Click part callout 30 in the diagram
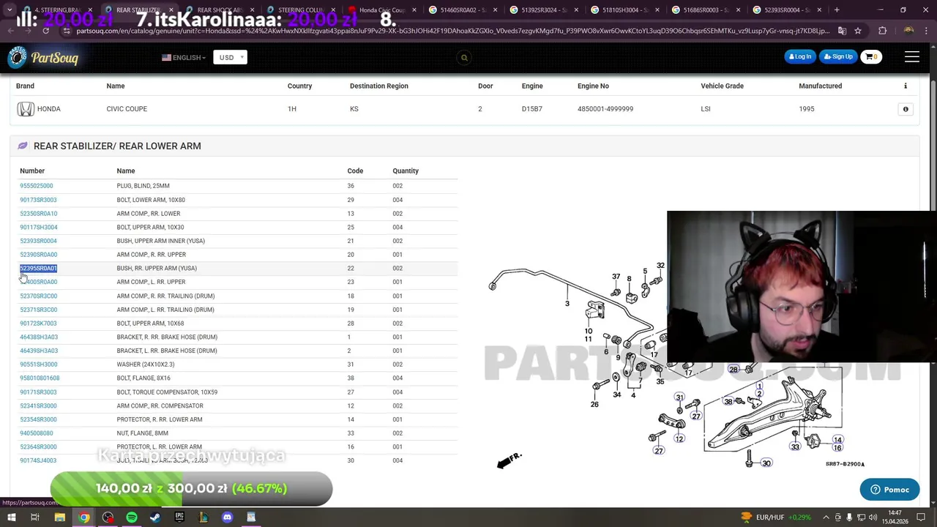937x527 pixels. pos(766,463)
